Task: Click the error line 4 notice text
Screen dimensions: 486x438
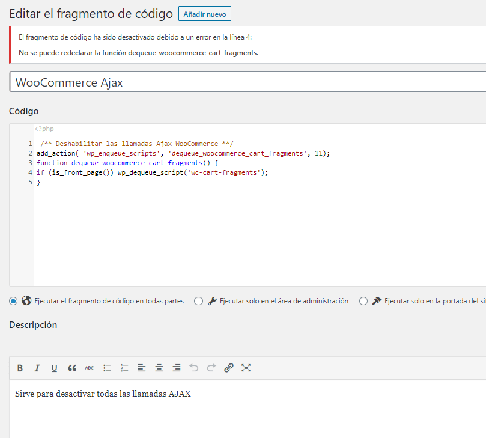Action: click(135, 37)
